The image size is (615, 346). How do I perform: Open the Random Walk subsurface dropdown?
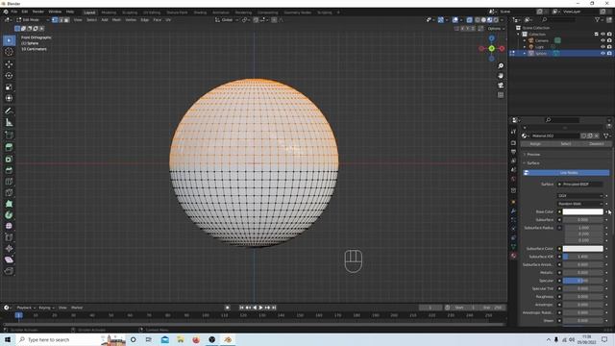coord(580,204)
